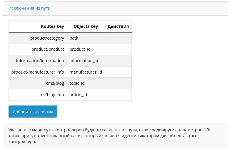
Task: Click the 'information_id' object key cell
Action: 84,61
